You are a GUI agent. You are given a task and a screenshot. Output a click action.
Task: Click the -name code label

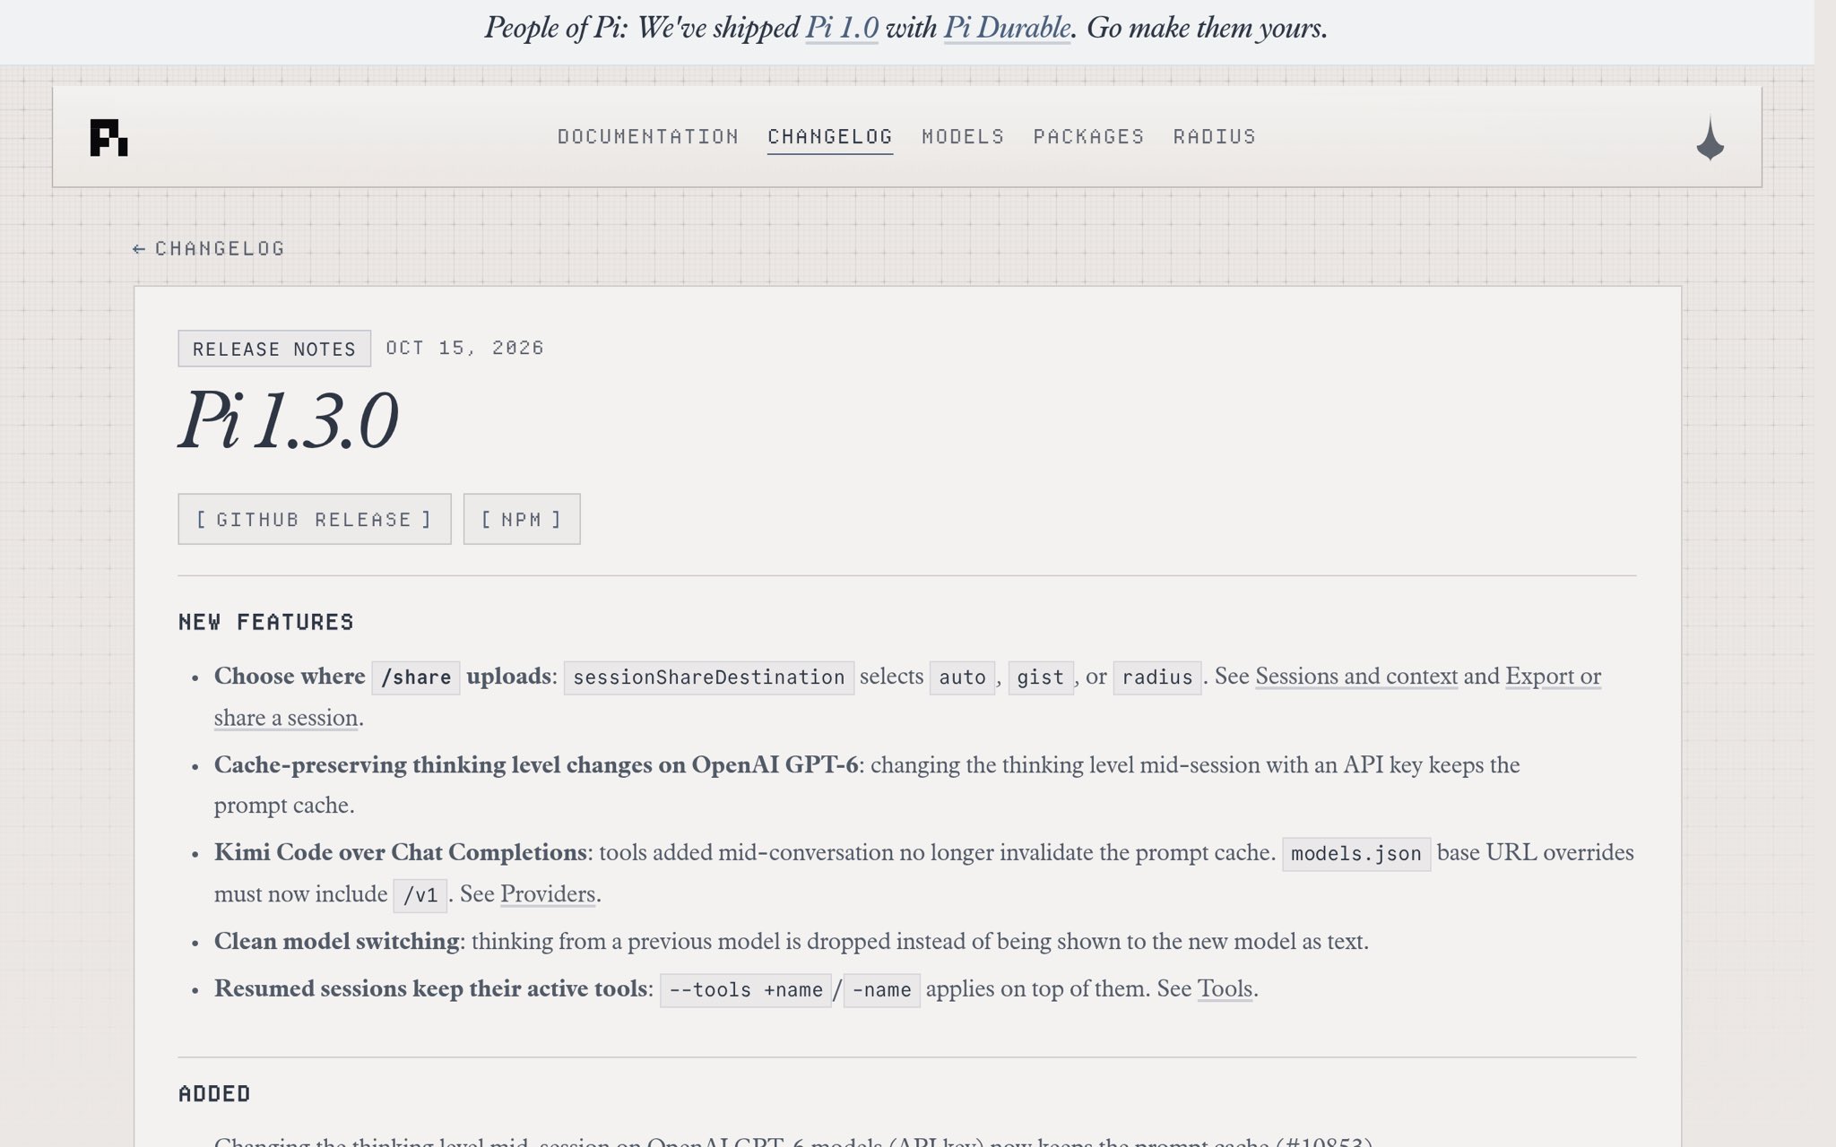882,990
